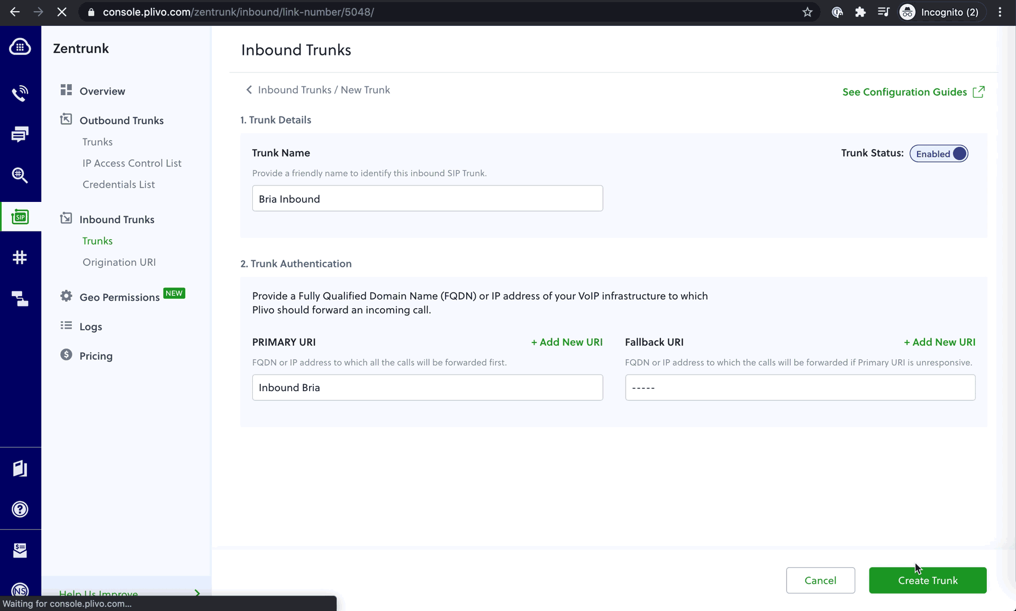Click the Lookup magnifier icon

[x=20, y=175]
